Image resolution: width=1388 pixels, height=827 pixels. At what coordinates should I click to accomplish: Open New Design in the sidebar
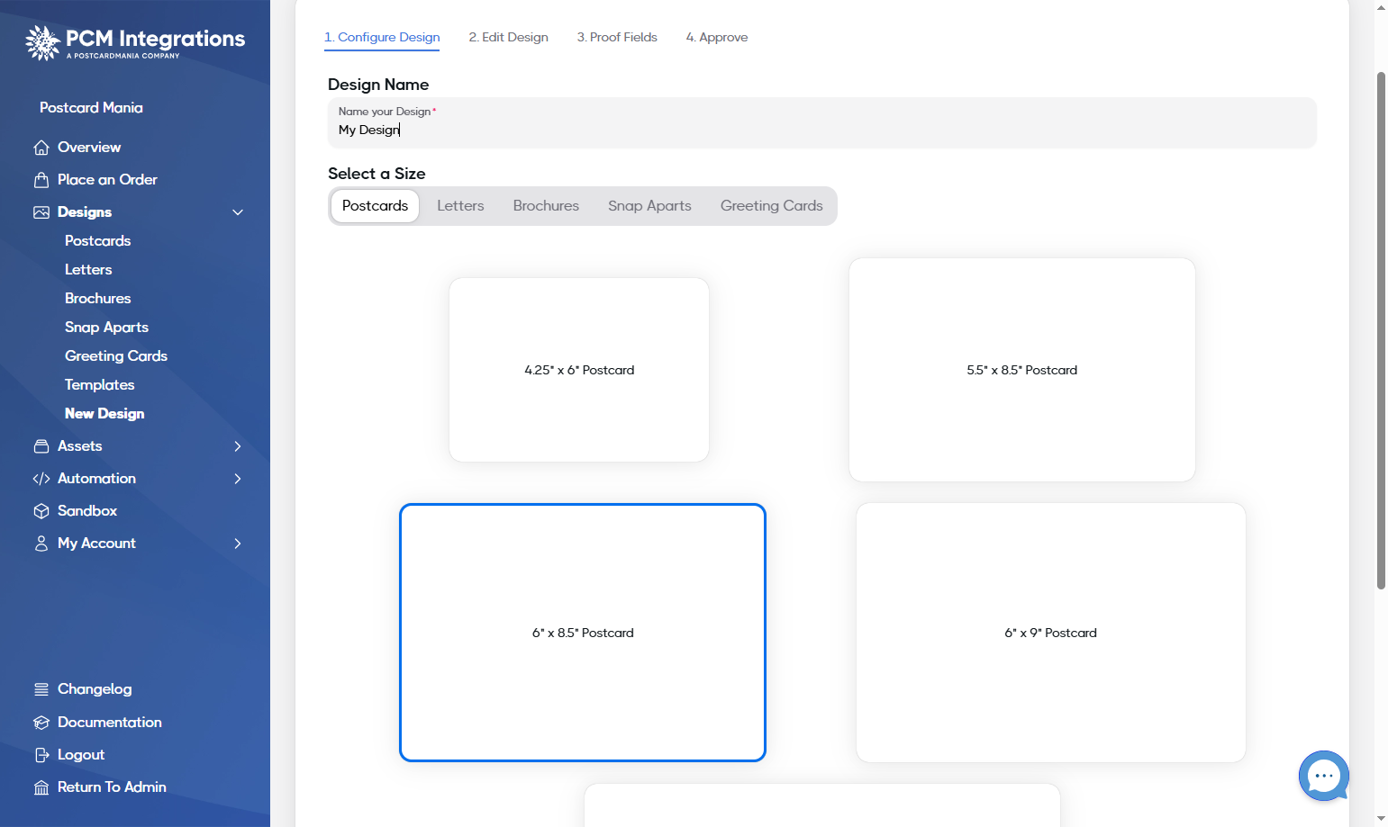104,414
